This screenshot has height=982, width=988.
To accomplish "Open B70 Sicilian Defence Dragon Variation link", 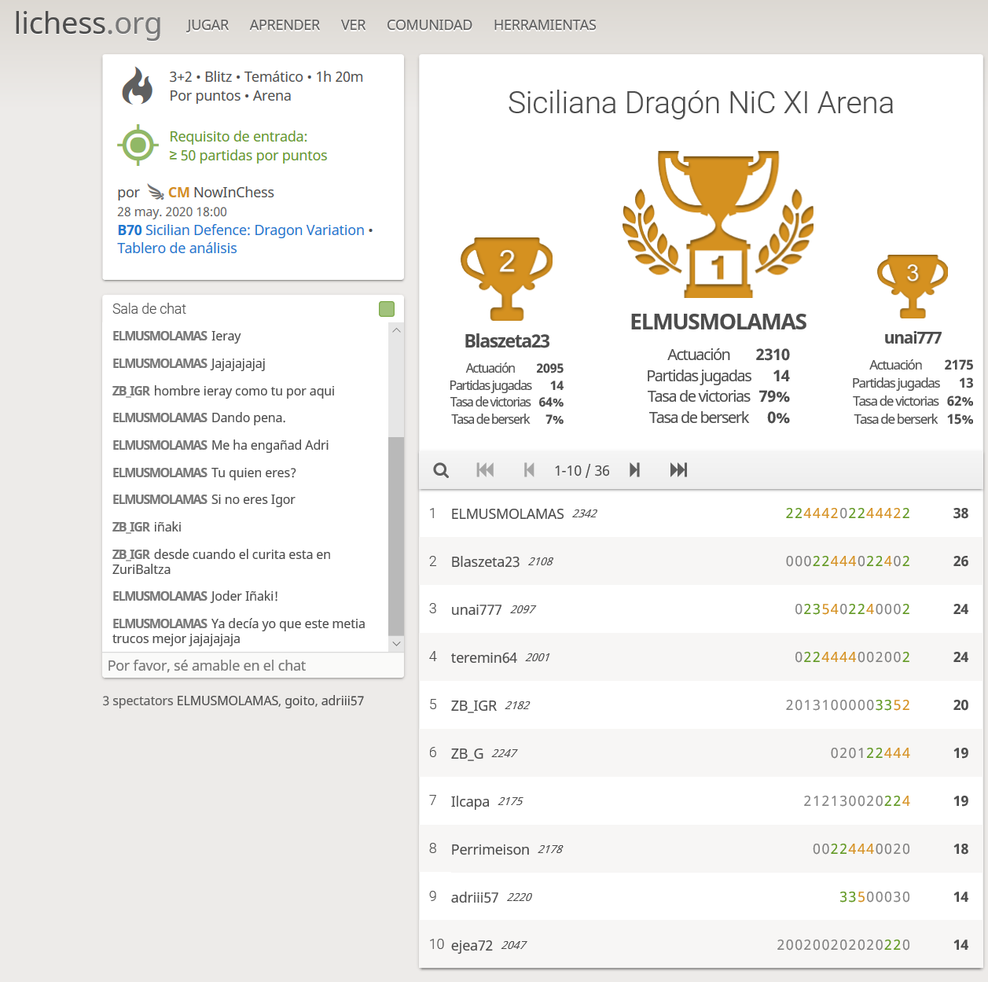I will (241, 230).
